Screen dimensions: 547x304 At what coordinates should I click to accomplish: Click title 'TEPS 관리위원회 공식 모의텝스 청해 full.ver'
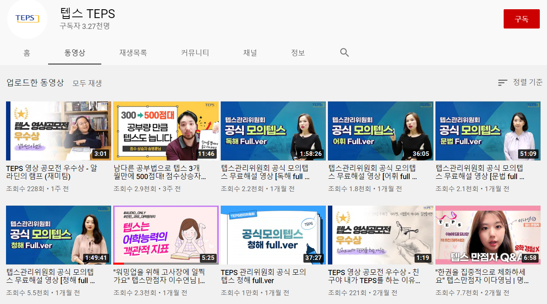pos(263,276)
